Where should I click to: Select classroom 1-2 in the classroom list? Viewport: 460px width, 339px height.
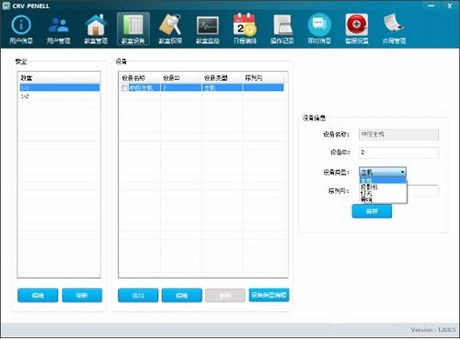click(x=59, y=96)
